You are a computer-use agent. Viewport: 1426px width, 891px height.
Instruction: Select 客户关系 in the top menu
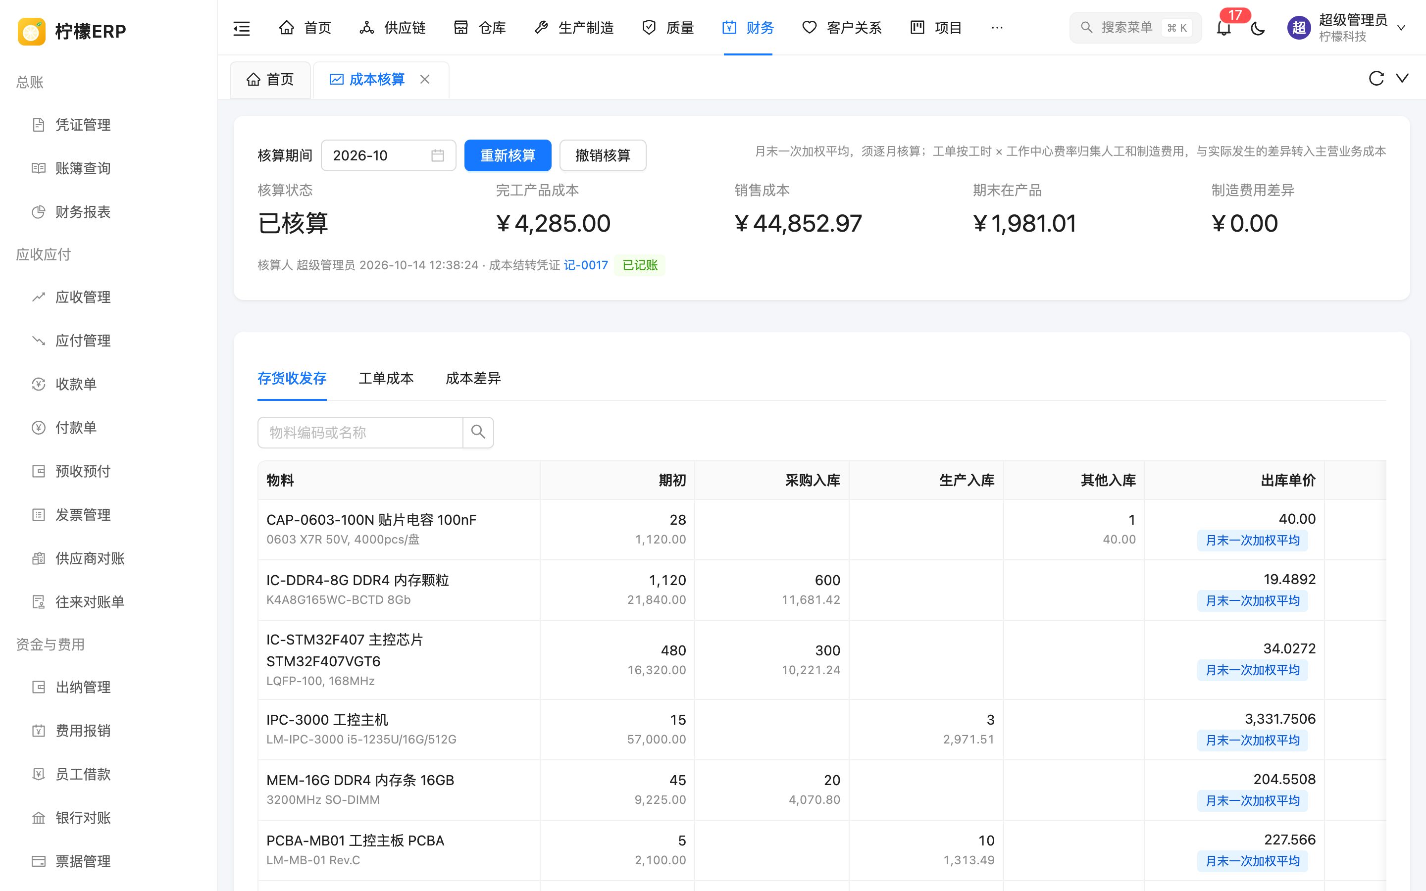click(841, 28)
